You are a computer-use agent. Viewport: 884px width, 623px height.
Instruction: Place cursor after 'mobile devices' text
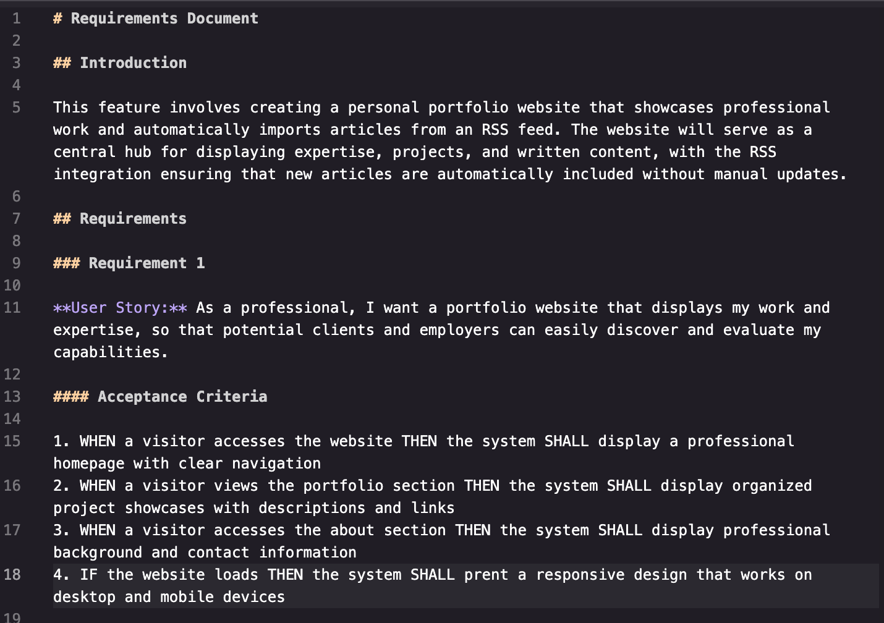pos(286,597)
